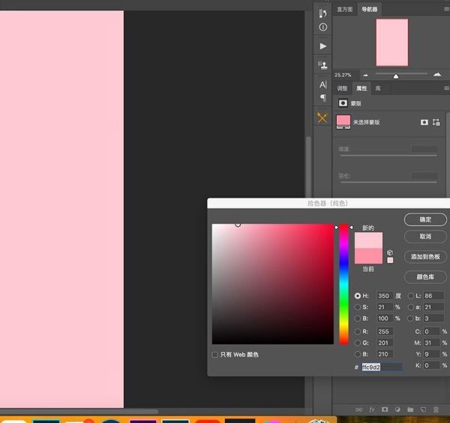Viewport: 450px width, 423px height.
Task: Open the Actions panel play icon
Action: (323, 46)
